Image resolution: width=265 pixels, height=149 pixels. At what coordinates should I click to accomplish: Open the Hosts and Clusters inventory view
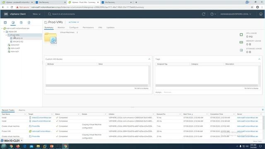click(5, 22)
